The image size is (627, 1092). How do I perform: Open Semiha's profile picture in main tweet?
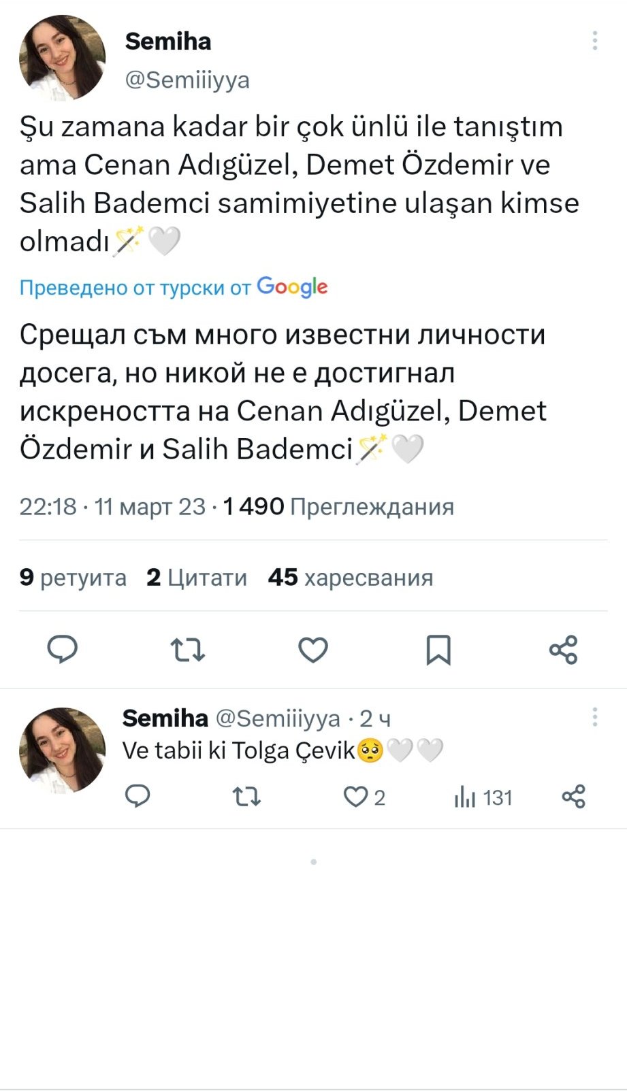(x=63, y=59)
